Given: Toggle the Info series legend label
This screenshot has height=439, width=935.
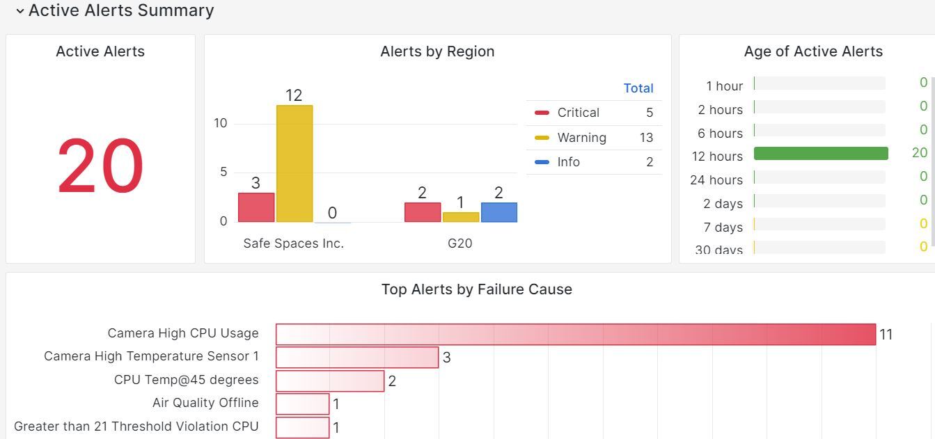Looking at the screenshot, I should [x=568, y=162].
